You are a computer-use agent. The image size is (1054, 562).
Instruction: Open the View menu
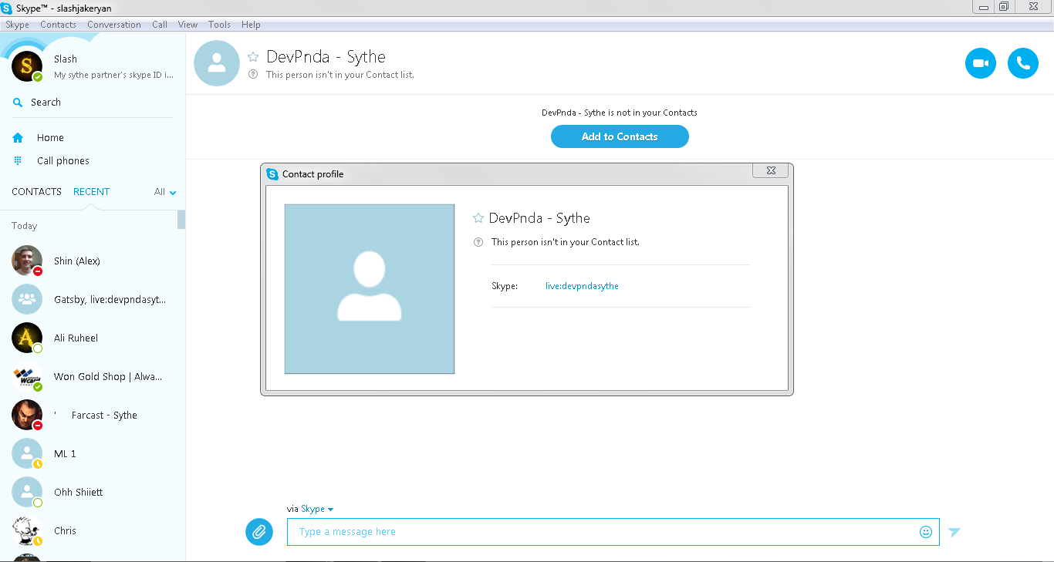187,25
